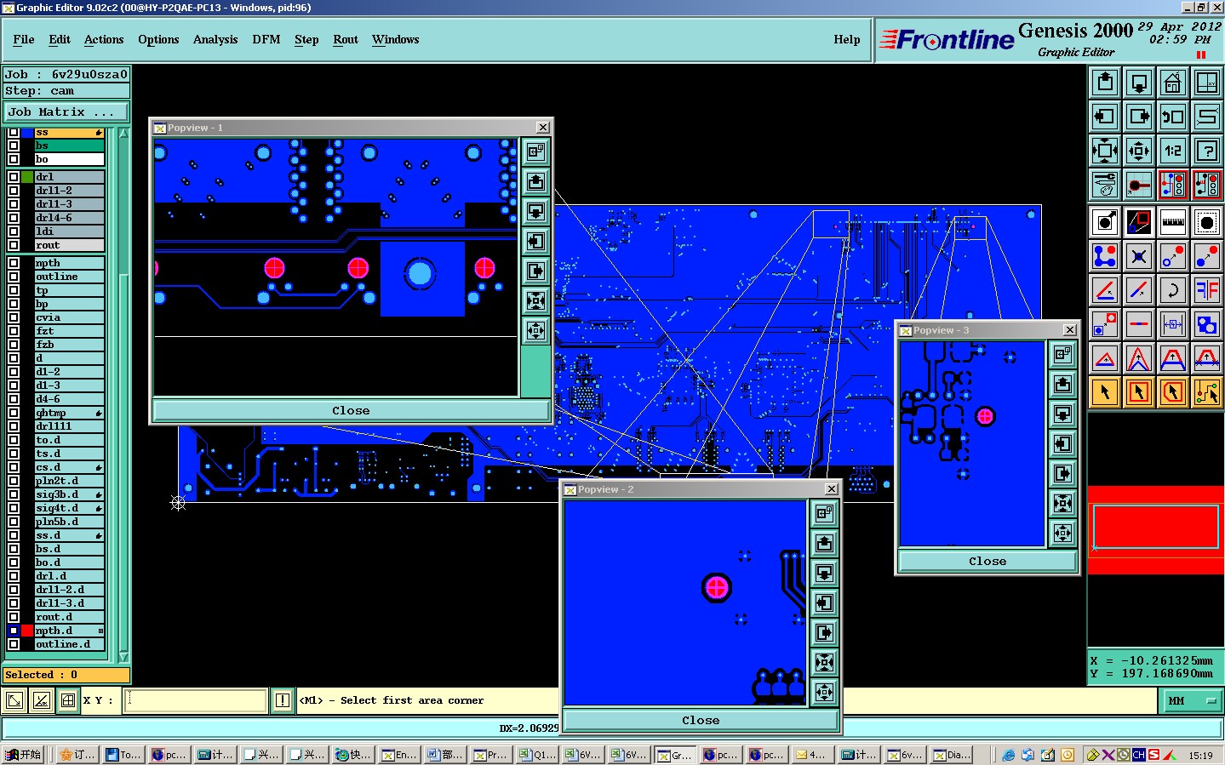Click the pan left icon in main toolbar

tap(1105, 117)
